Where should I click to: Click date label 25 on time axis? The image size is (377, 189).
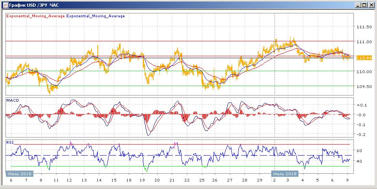point(202,180)
